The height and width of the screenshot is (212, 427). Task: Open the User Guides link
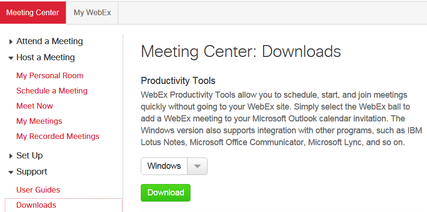pyautogui.click(x=38, y=190)
